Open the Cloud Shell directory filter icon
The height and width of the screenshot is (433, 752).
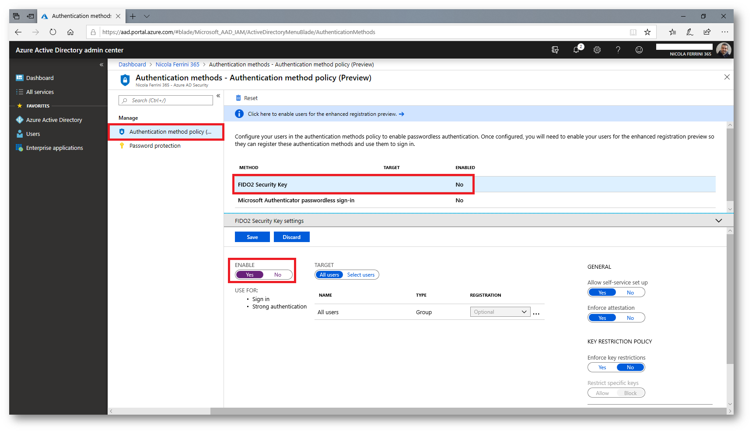tap(555, 50)
